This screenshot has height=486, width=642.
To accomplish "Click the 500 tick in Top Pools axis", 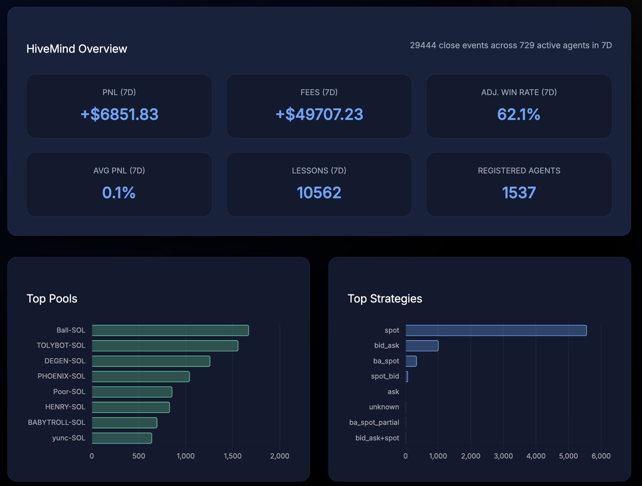I will [x=139, y=456].
